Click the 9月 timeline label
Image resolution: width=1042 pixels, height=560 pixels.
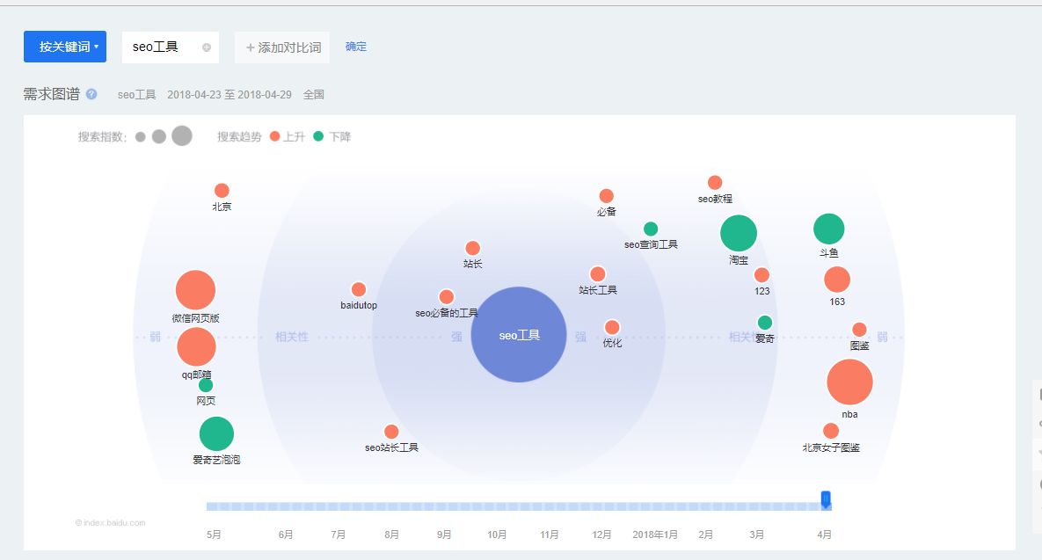(x=444, y=535)
